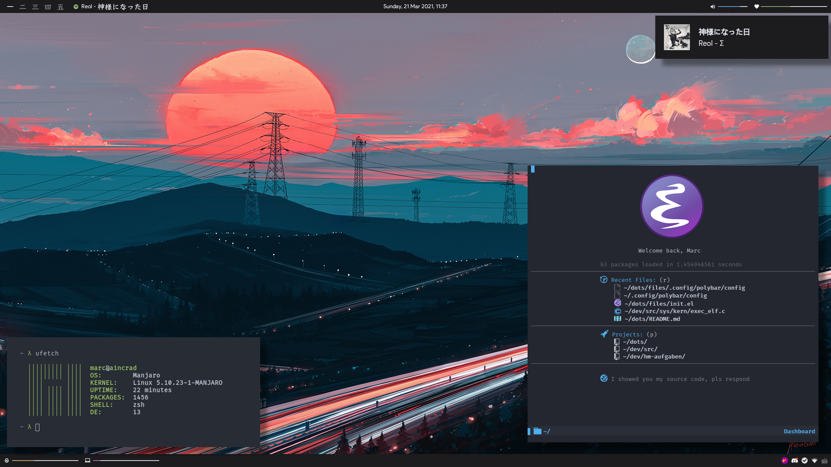The height and width of the screenshot is (467, 831).
Task: Click the keyboard tray icon
Action: tap(825, 461)
